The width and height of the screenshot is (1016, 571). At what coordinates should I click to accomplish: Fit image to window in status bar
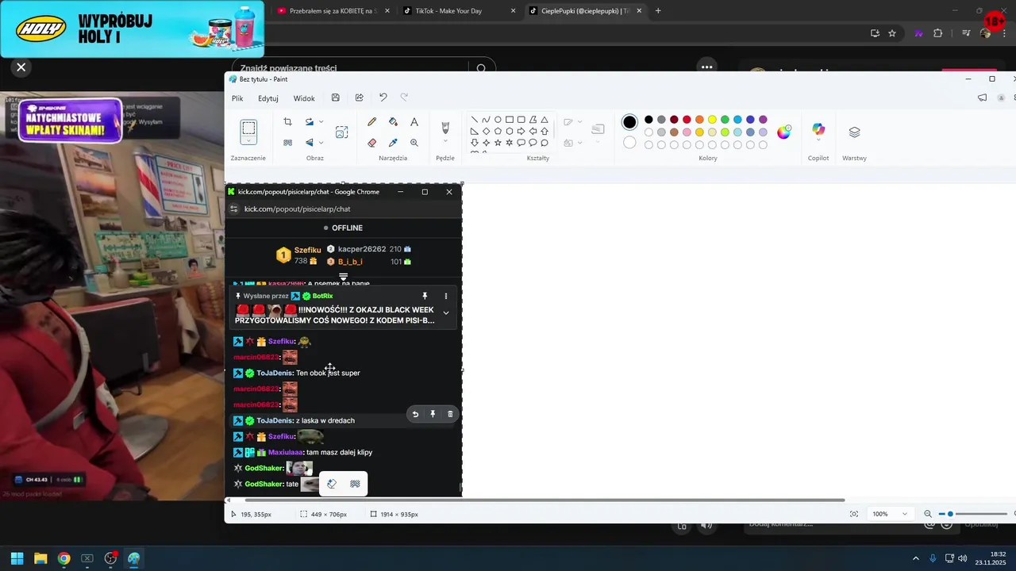point(854,514)
